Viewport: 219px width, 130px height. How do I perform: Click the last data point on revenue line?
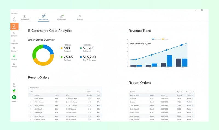point(181,45)
